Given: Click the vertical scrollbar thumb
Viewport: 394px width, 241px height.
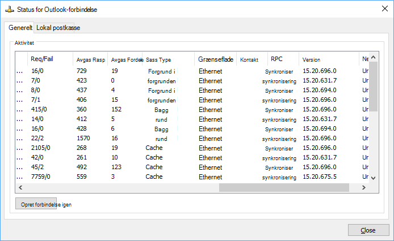Looking at the screenshot, I should (374, 87).
